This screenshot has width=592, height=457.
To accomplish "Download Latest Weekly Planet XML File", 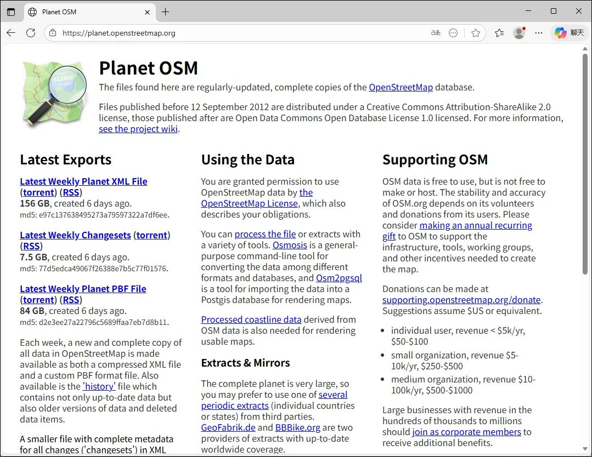I will (83, 181).
